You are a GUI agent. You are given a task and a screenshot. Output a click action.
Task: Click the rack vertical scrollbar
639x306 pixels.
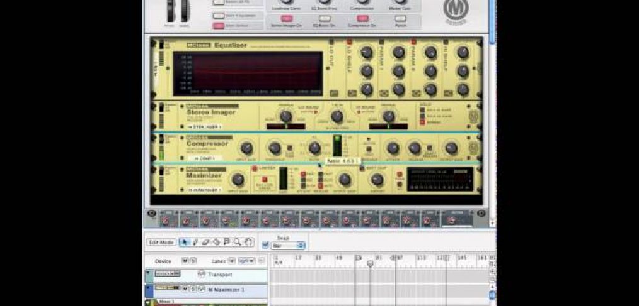tap(492, 114)
